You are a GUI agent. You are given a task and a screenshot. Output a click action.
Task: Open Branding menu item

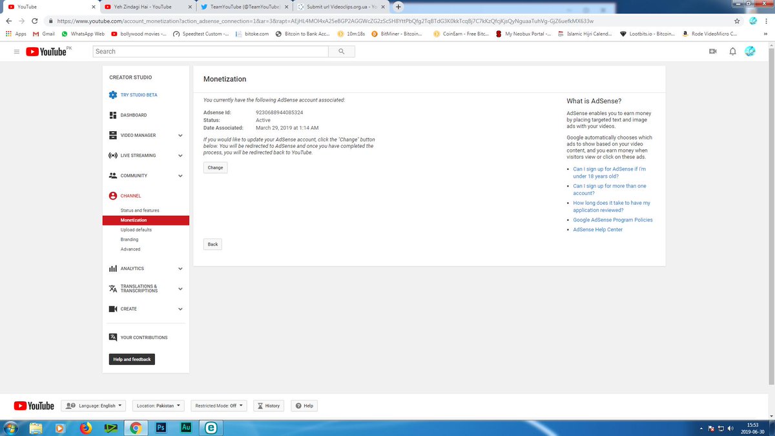[129, 240]
